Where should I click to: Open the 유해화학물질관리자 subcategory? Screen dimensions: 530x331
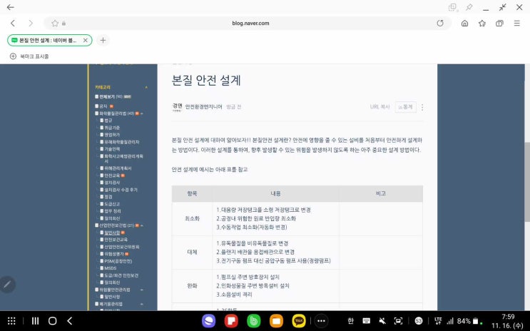121,142
